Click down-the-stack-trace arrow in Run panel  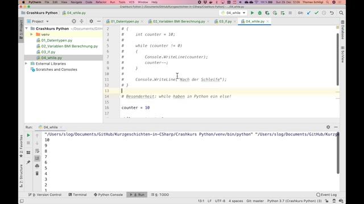click(x=37, y=143)
